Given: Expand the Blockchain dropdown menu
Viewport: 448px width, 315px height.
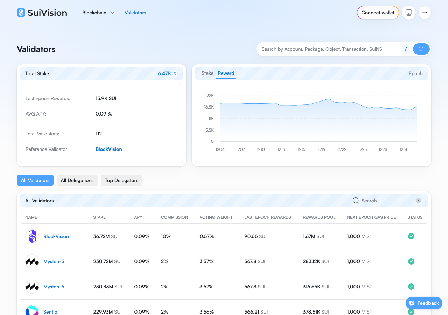Looking at the screenshot, I should click(x=98, y=13).
